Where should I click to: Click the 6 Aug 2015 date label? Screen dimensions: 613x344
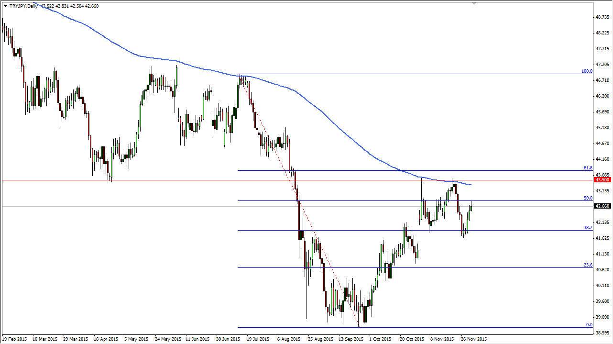[x=289, y=339]
